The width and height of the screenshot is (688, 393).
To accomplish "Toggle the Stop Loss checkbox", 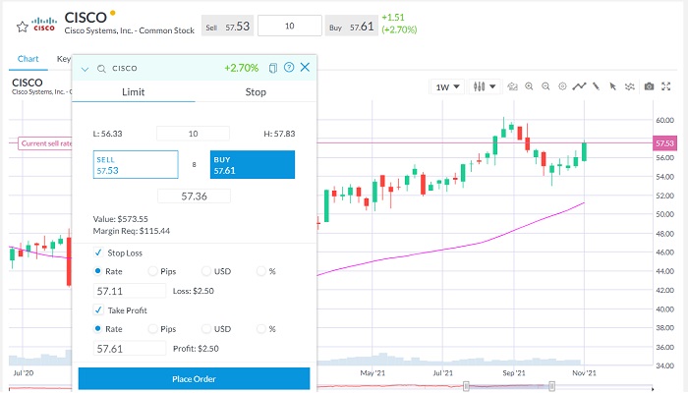I will click(98, 253).
